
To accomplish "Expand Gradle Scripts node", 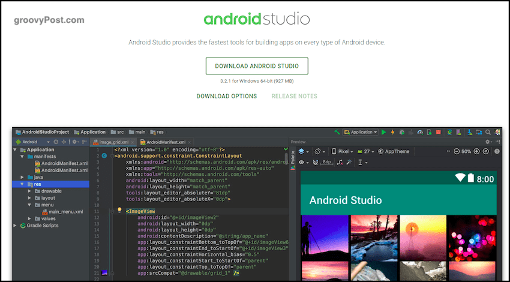I will [x=15, y=226].
